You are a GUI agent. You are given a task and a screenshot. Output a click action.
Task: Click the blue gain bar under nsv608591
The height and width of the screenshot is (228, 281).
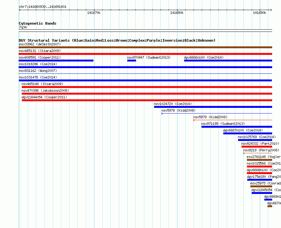click(x=56, y=61)
